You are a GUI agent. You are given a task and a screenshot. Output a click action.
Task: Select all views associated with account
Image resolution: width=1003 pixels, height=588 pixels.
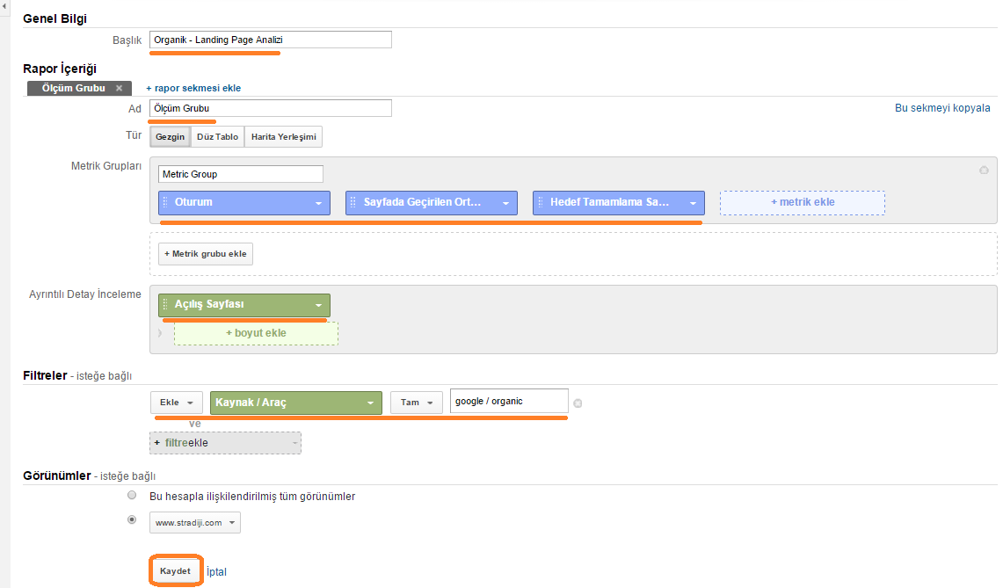132,496
